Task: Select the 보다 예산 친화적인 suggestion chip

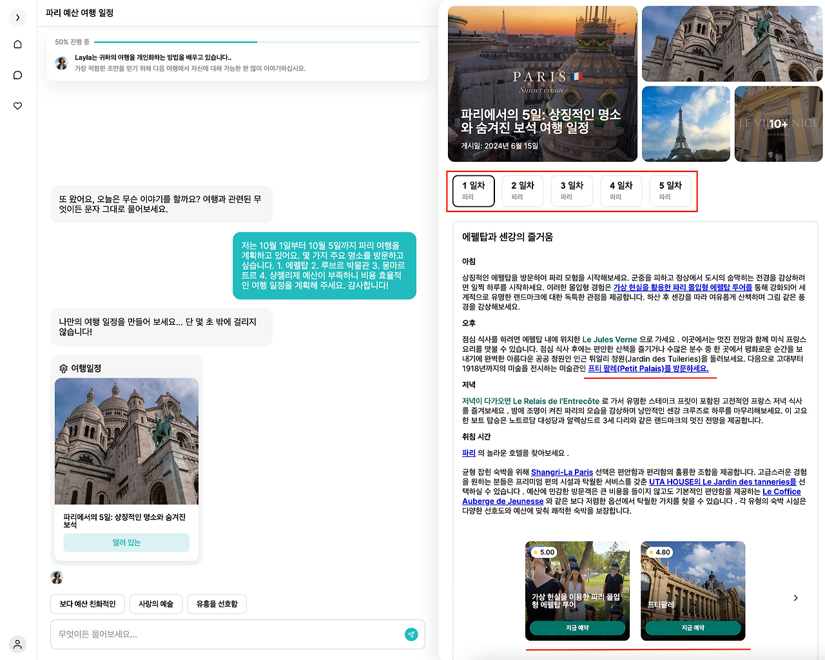Action: [87, 604]
